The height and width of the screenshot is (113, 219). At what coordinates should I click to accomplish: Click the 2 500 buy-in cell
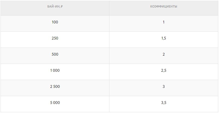tap(55, 87)
